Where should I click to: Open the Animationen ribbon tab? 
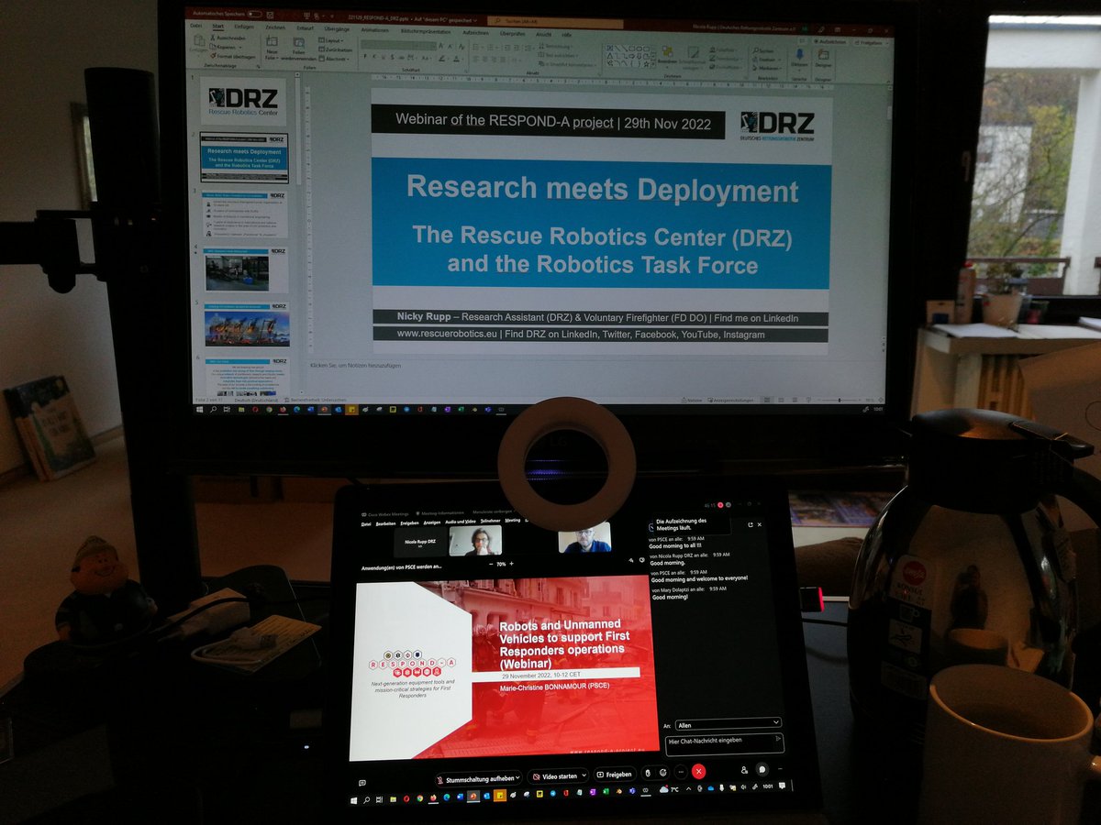click(374, 29)
